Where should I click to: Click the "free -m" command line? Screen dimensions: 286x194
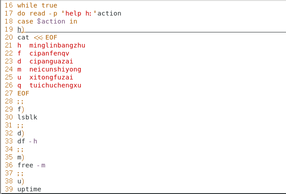31,165
